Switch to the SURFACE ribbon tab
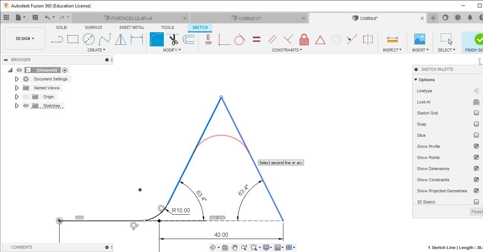Image resolution: width=483 pixels, height=252 pixels. point(93,27)
